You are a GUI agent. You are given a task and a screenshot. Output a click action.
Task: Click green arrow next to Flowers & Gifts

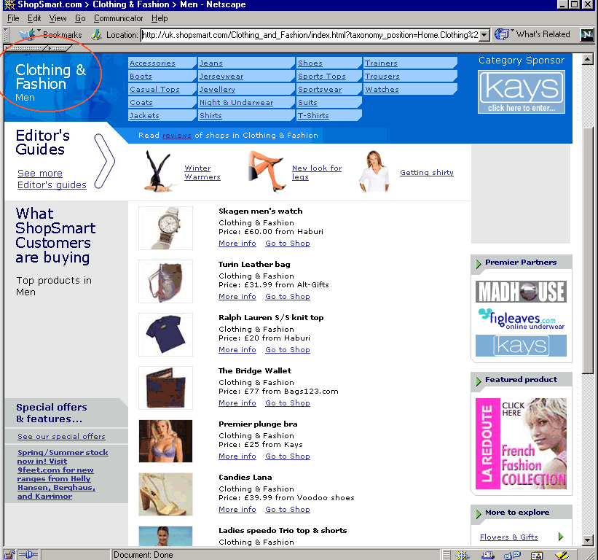click(561, 537)
